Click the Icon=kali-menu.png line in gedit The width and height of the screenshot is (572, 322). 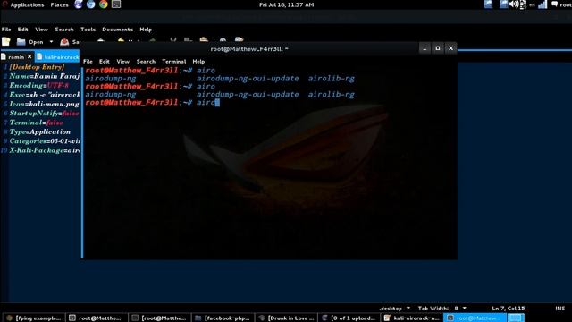pyautogui.click(x=44, y=104)
